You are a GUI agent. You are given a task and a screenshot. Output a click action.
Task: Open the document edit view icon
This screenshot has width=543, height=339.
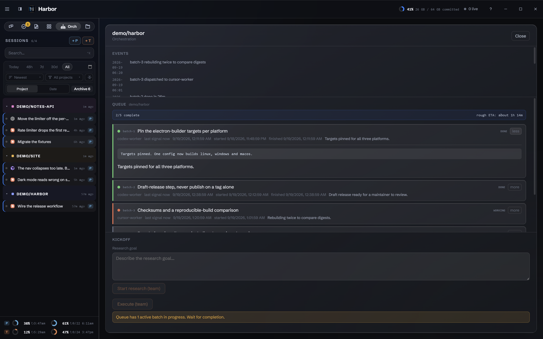click(x=36, y=27)
